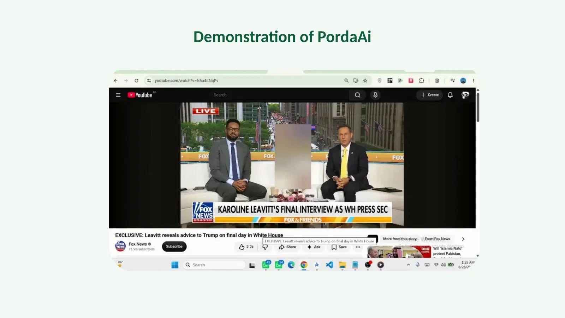Select the 'From Fox News' chip
Image resolution: width=565 pixels, height=318 pixels.
click(x=438, y=239)
